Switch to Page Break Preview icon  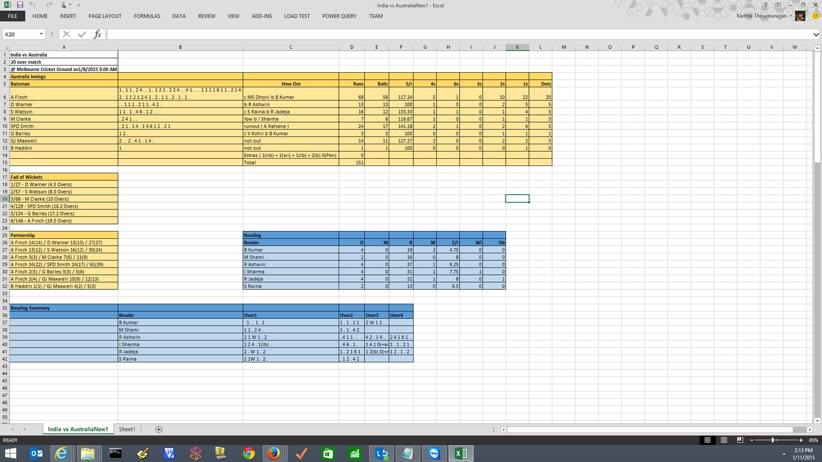(740, 440)
